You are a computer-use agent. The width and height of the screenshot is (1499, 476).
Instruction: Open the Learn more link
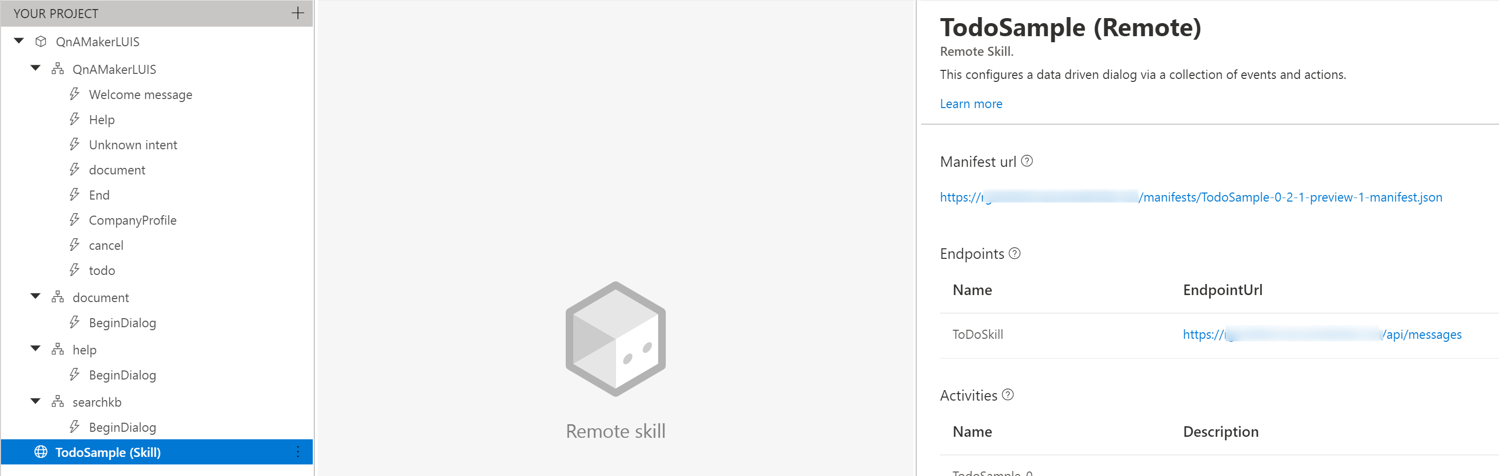click(x=971, y=103)
